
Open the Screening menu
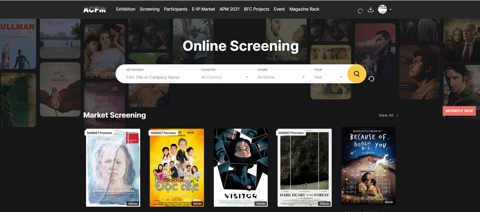[x=150, y=9]
